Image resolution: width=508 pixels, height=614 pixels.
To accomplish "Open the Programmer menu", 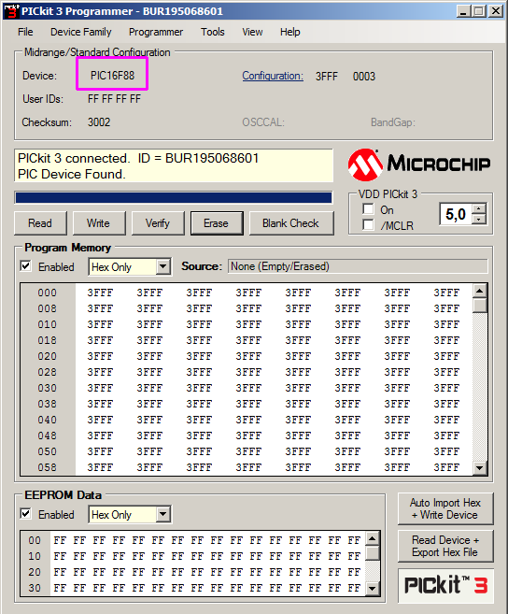I will click(156, 32).
